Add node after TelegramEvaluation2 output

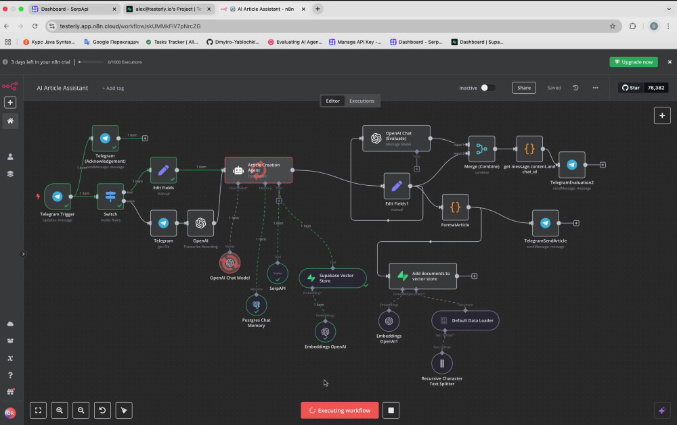(603, 165)
